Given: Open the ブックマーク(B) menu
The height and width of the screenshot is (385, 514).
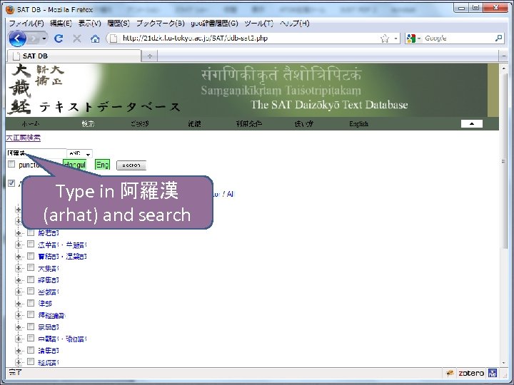Looking at the screenshot, I should point(161,24).
